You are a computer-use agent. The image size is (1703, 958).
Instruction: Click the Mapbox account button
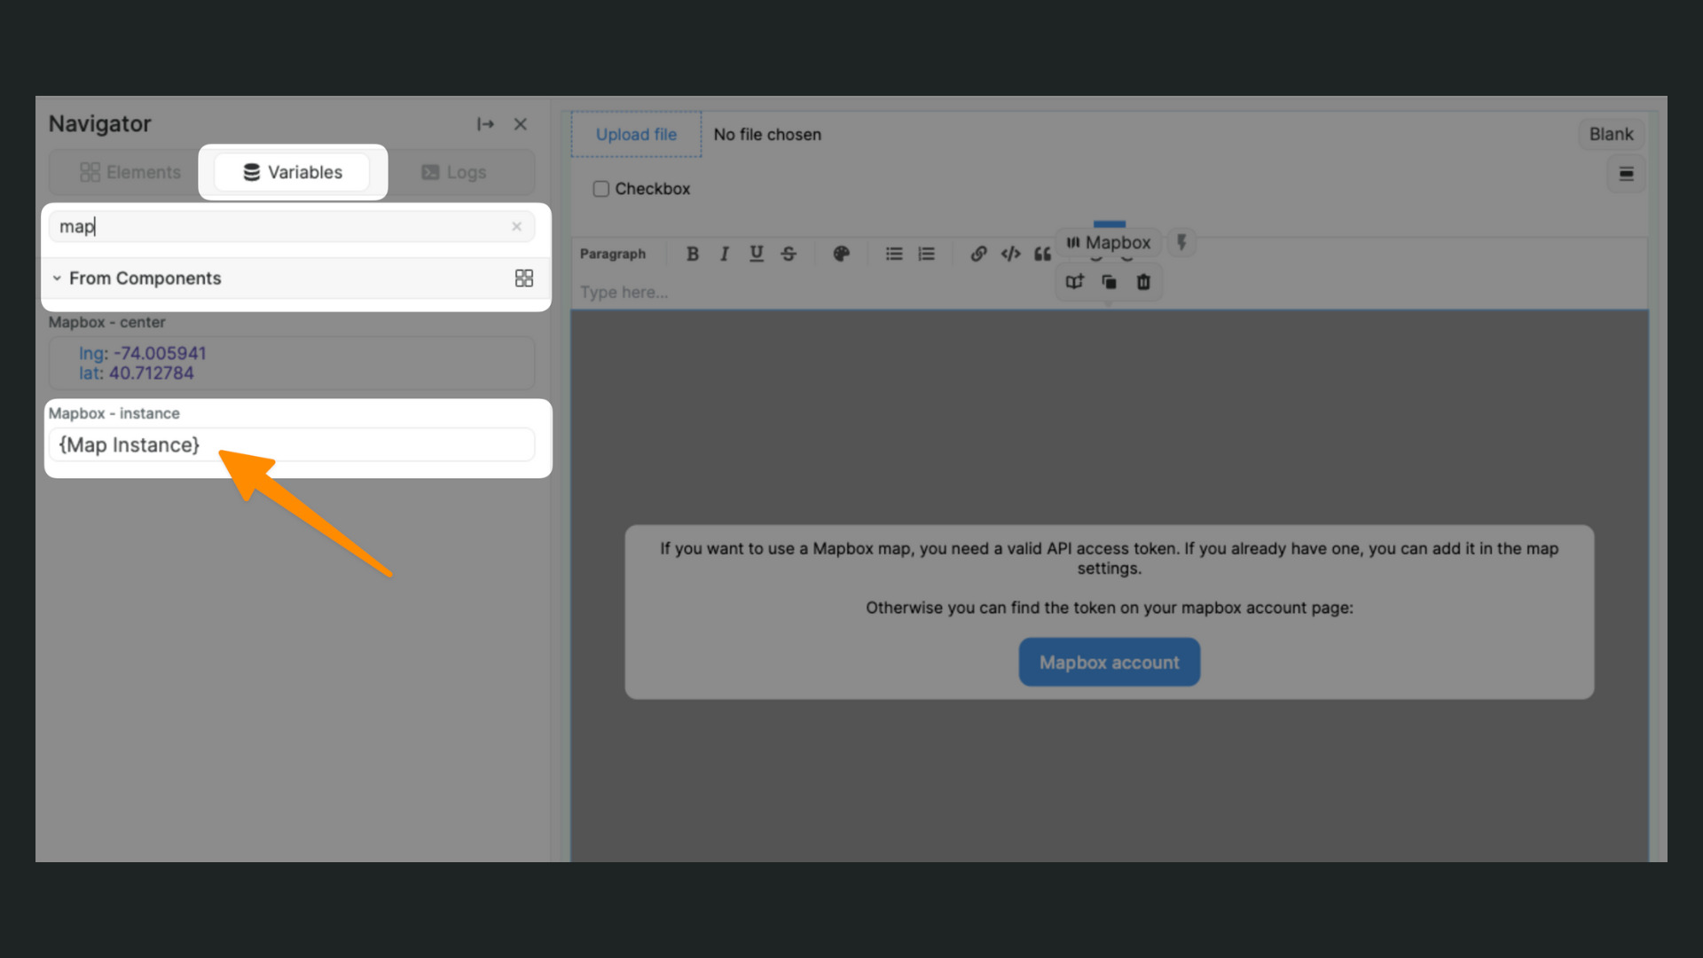(1109, 662)
